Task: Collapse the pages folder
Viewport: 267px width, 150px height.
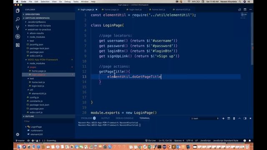Action: [x=33, y=67]
